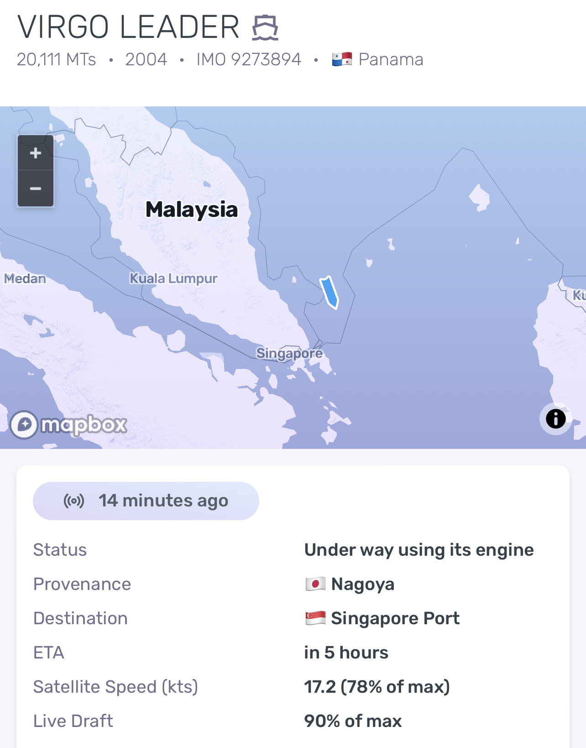586x748 pixels.
Task: Open the map attribution info icon
Action: (555, 419)
